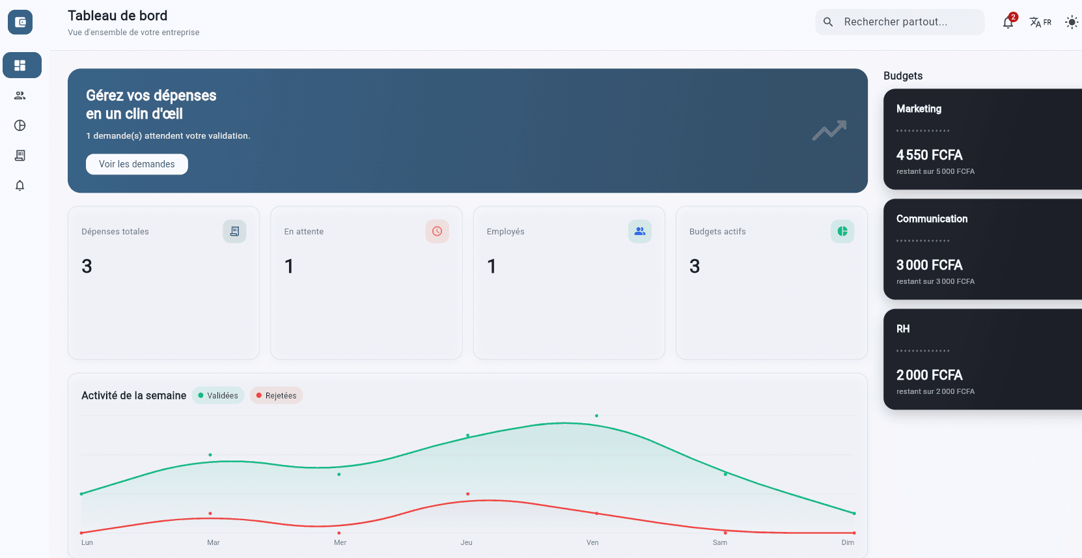The height and width of the screenshot is (558, 1082).
Task: Open the notifications sidebar bell icon
Action: click(20, 186)
